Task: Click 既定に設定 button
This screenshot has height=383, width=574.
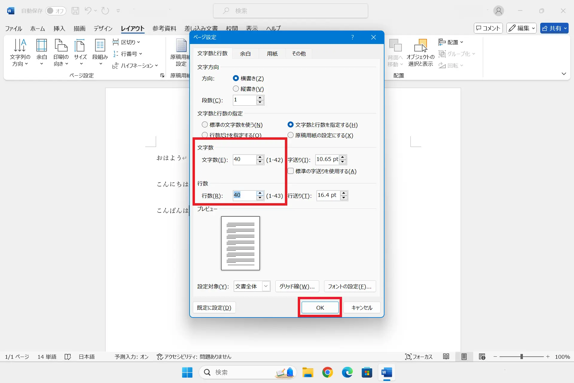Action: [x=214, y=308]
